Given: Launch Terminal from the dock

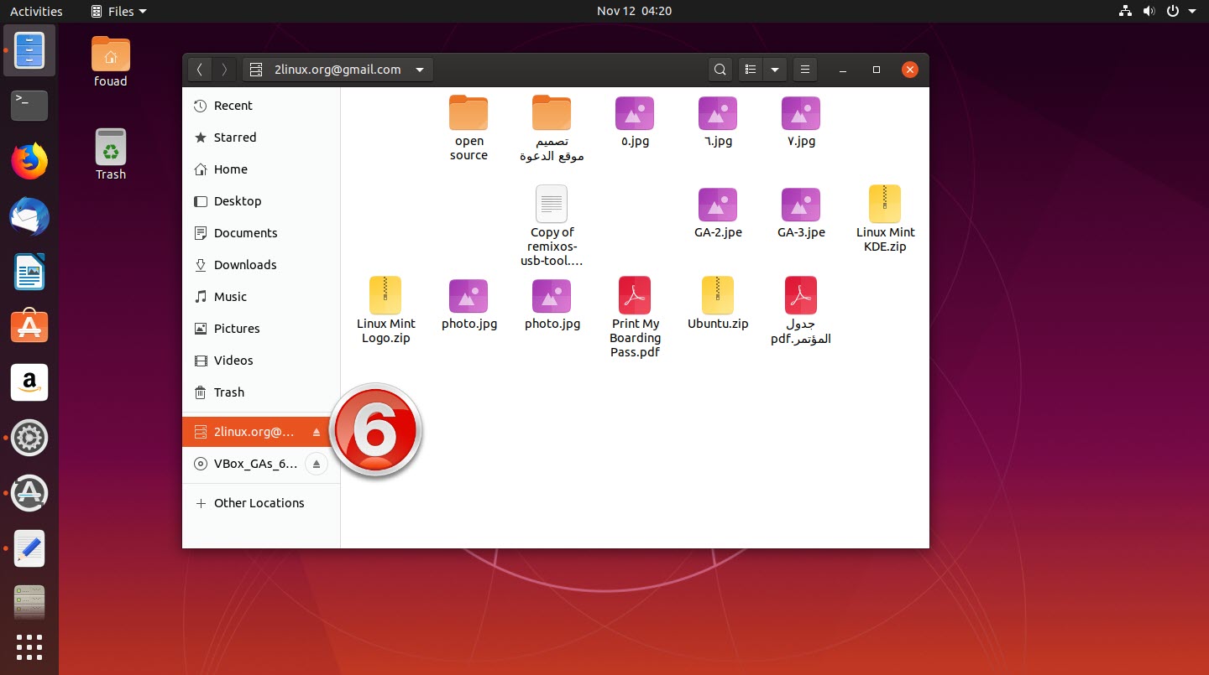Looking at the screenshot, I should pyautogui.click(x=29, y=105).
